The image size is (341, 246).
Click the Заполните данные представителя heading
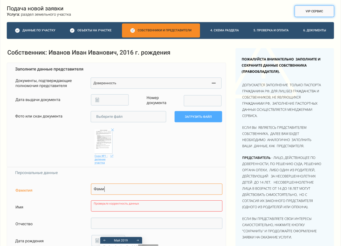click(49, 69)
